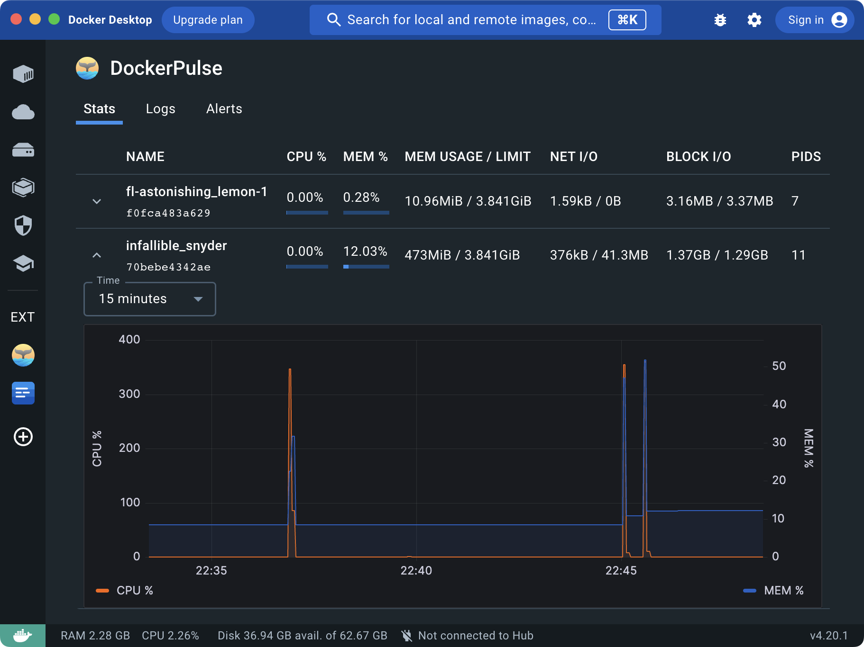Click the 22:45 chart time label
Viewport: 864px width, 647px height.
coord(621,571)
